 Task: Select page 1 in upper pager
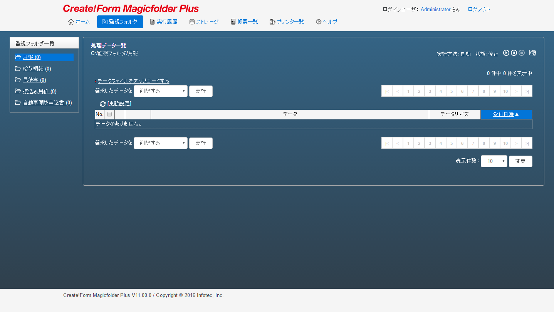coord(408,91)
